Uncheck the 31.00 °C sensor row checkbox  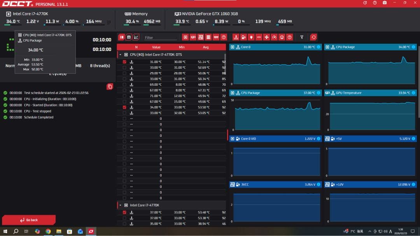coord(124,62)
